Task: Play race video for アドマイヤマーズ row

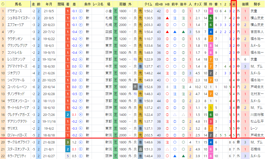Action: [x=81, y=66]
